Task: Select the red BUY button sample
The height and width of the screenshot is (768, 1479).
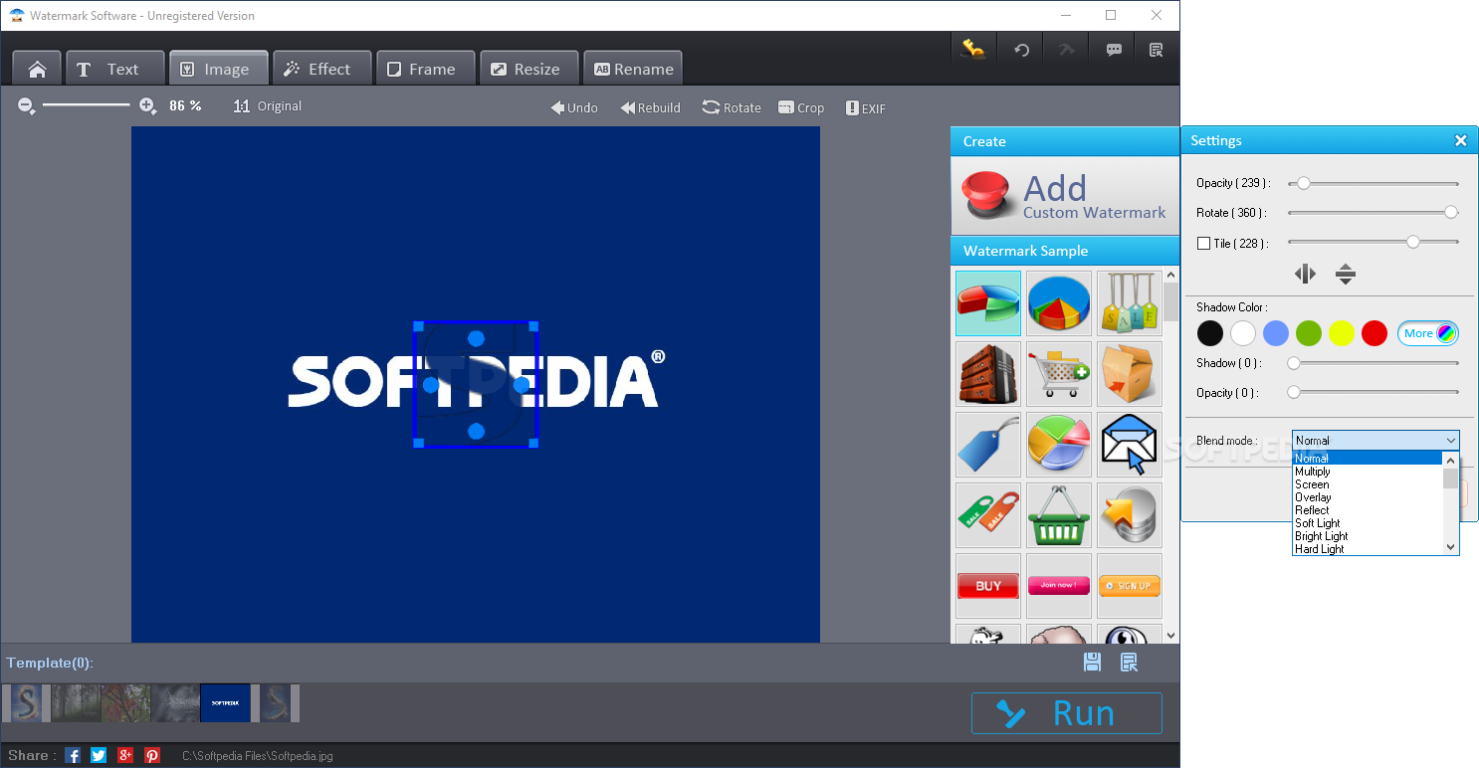Action: point(988,586)
